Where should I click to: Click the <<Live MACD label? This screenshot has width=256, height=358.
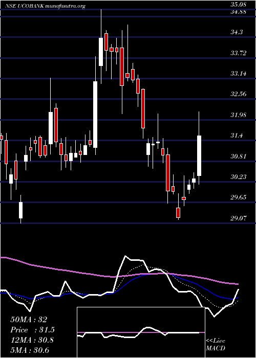pyautogui.click(x=216, y=345)
